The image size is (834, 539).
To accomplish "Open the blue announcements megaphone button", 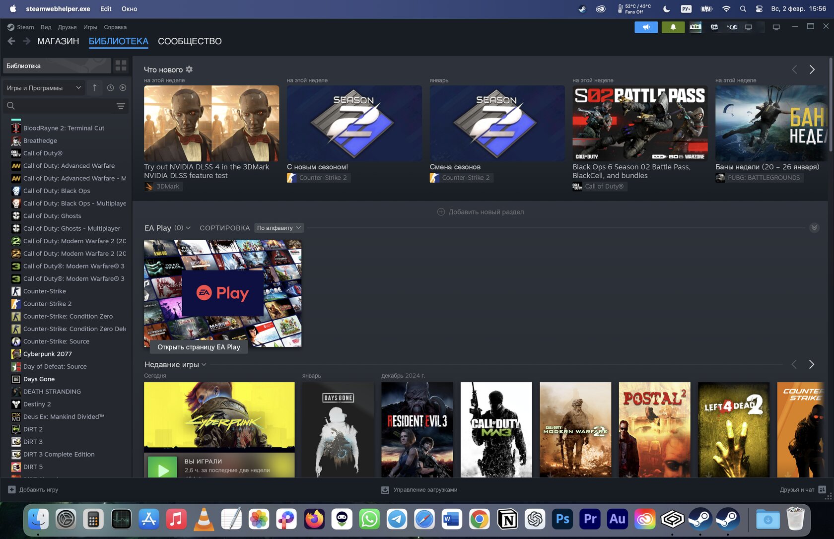I will [646, 27].
